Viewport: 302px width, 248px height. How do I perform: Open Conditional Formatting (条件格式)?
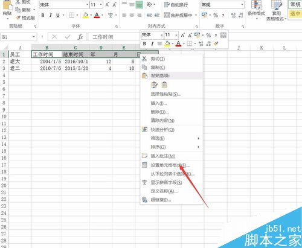tap(256, 10)
